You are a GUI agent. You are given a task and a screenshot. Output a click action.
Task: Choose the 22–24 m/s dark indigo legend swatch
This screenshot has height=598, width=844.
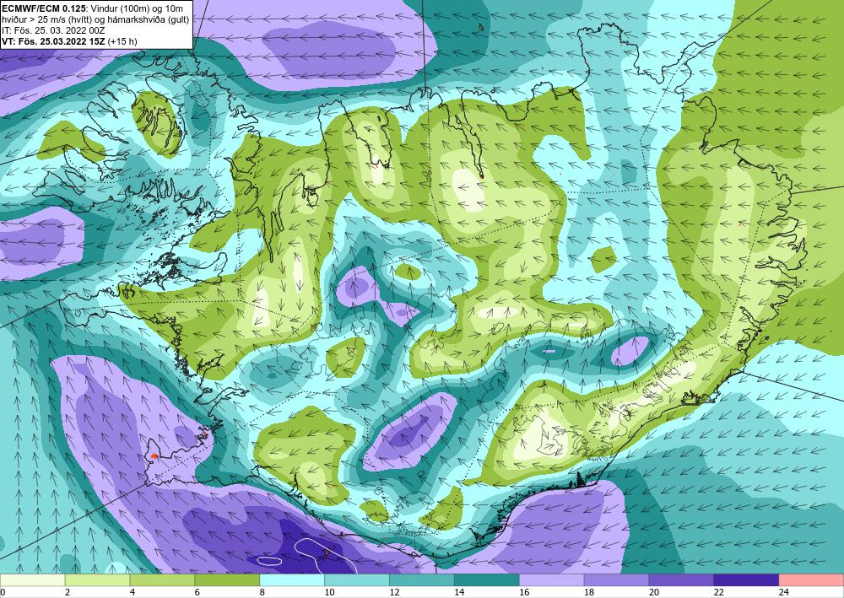(746, 580)
